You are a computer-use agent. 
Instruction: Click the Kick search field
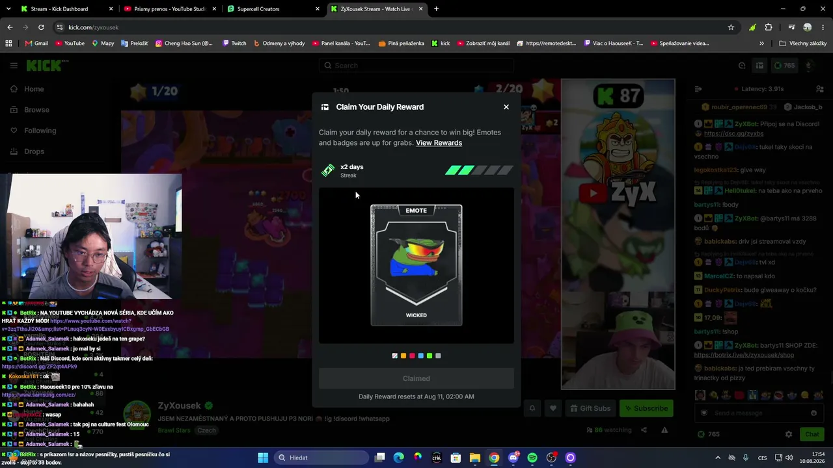[x=416, y=66]
